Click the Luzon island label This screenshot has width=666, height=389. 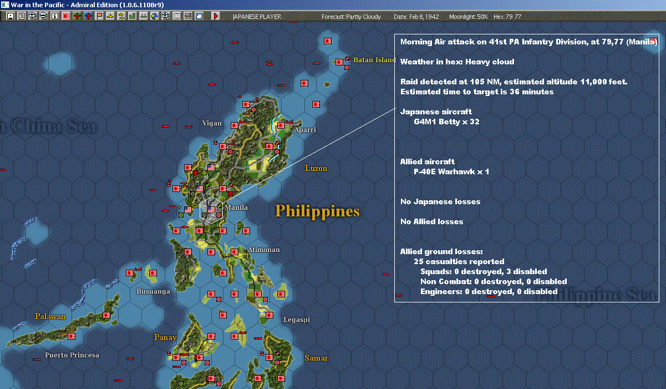pyautogui.click(x=316, y=168)
